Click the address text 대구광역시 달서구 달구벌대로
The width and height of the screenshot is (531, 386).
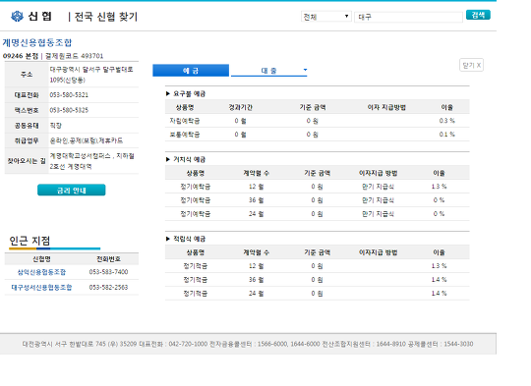coord(91,70)
